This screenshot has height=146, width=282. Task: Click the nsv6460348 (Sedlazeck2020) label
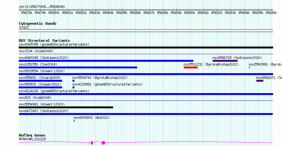click(x=44, y=58)
